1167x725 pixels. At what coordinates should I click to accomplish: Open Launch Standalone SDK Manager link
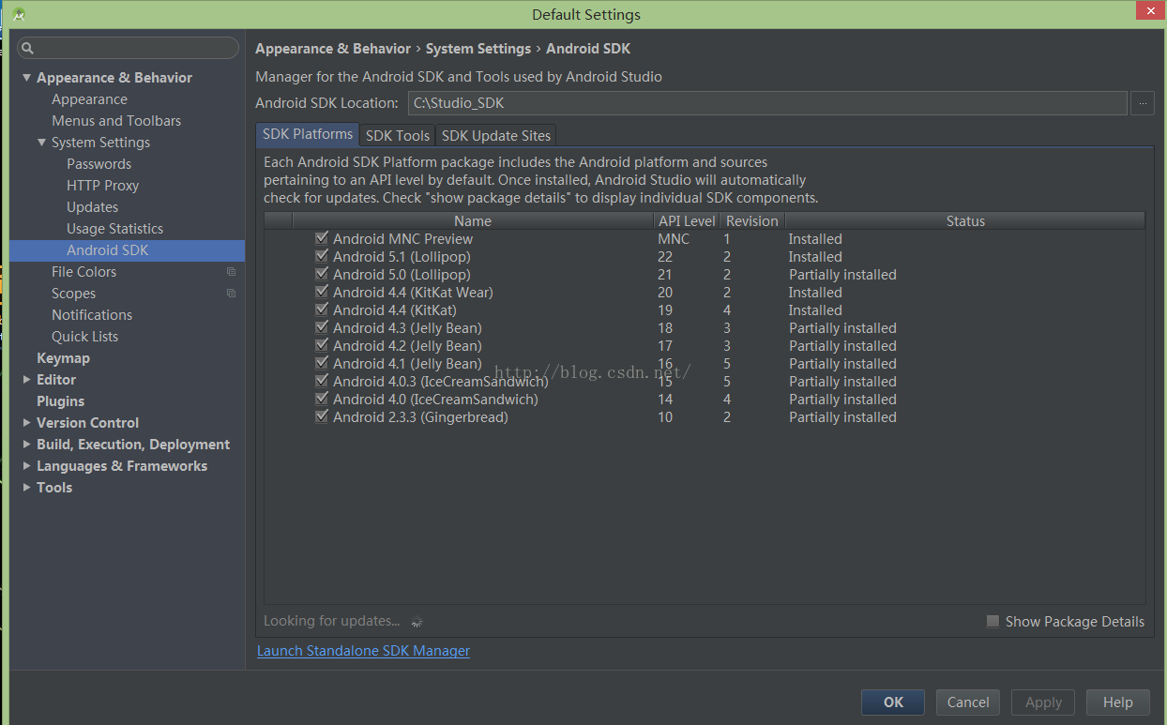point(363,651)
